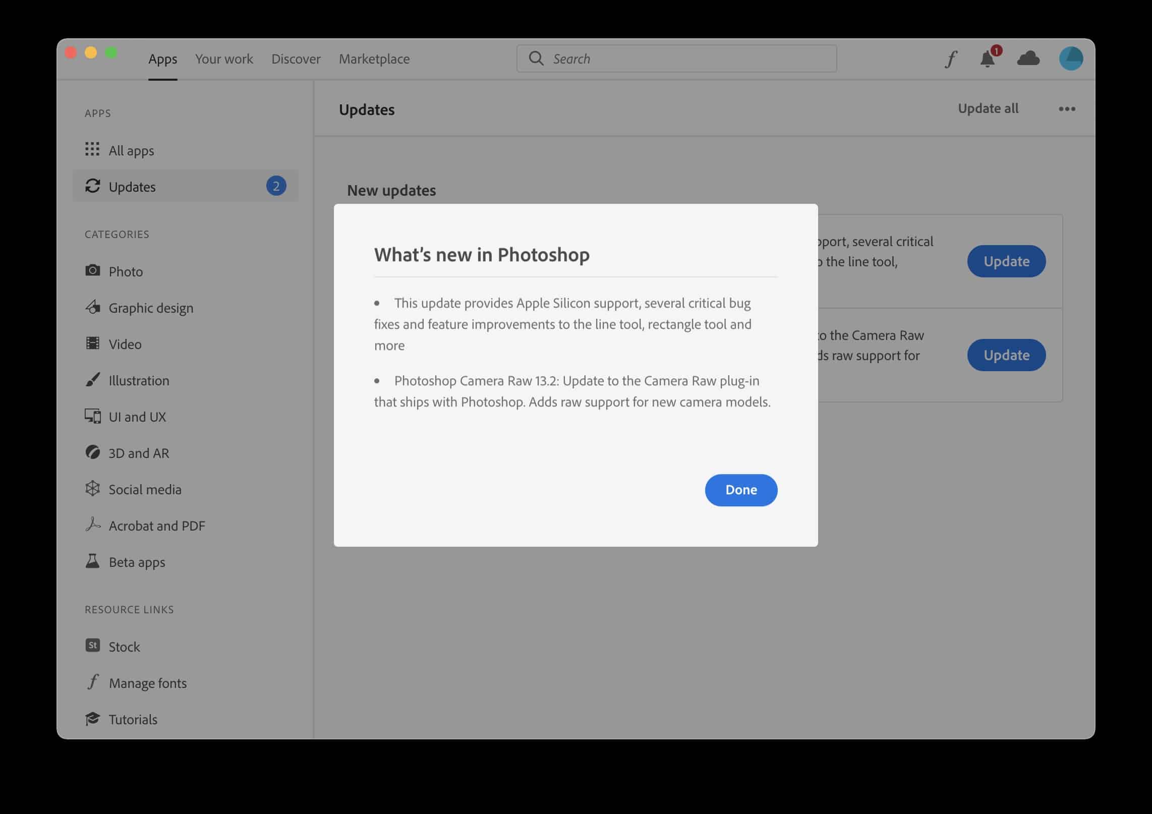Select the Video category label

click(125, 344)
